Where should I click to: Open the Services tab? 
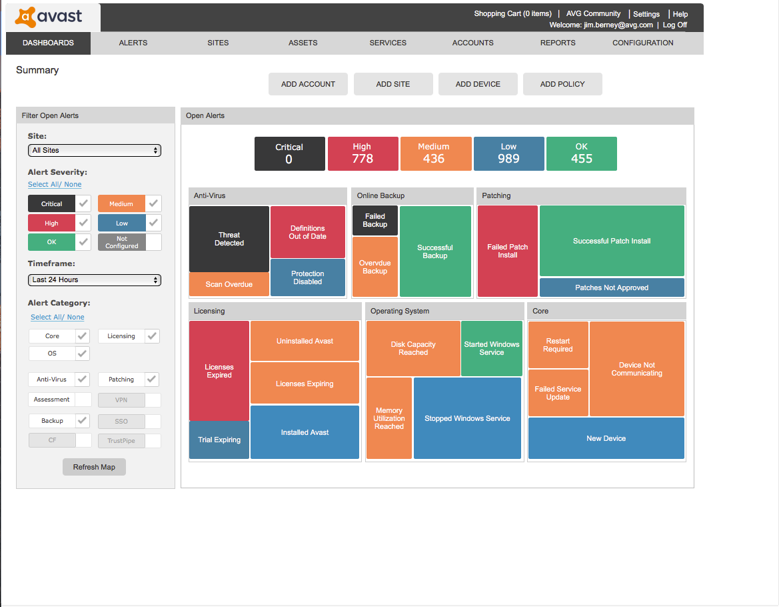(388, 43)
